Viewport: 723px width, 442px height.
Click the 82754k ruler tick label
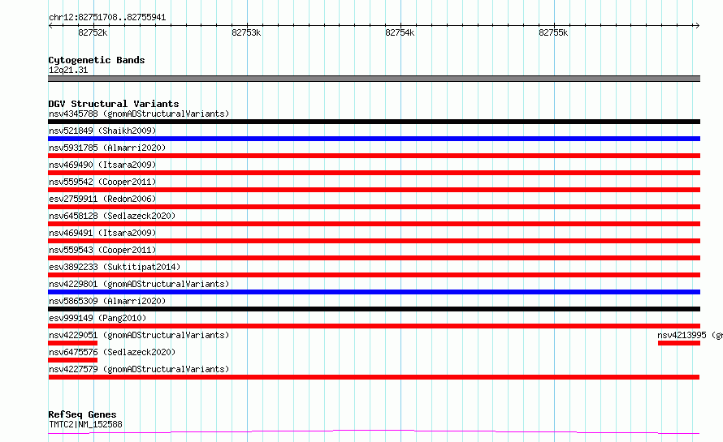[x=400, y=32]
